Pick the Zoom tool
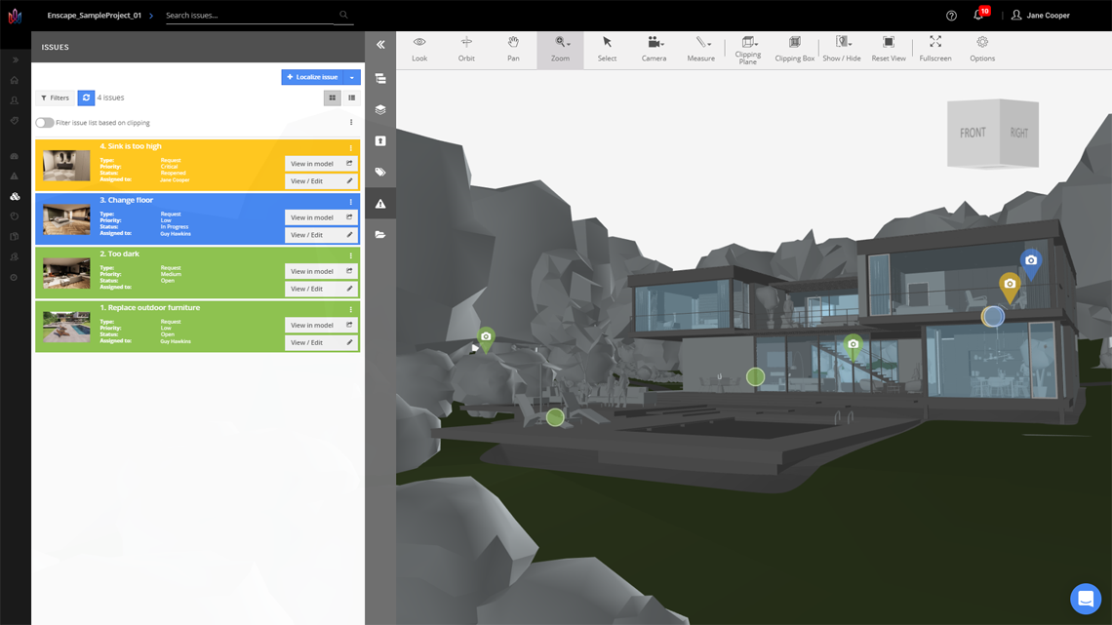 pyautogui.click(x=560, y=50)
